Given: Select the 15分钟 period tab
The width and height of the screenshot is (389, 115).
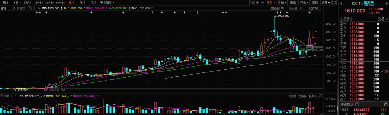Looking at the screenshot, I should click(x=38, y=2).
